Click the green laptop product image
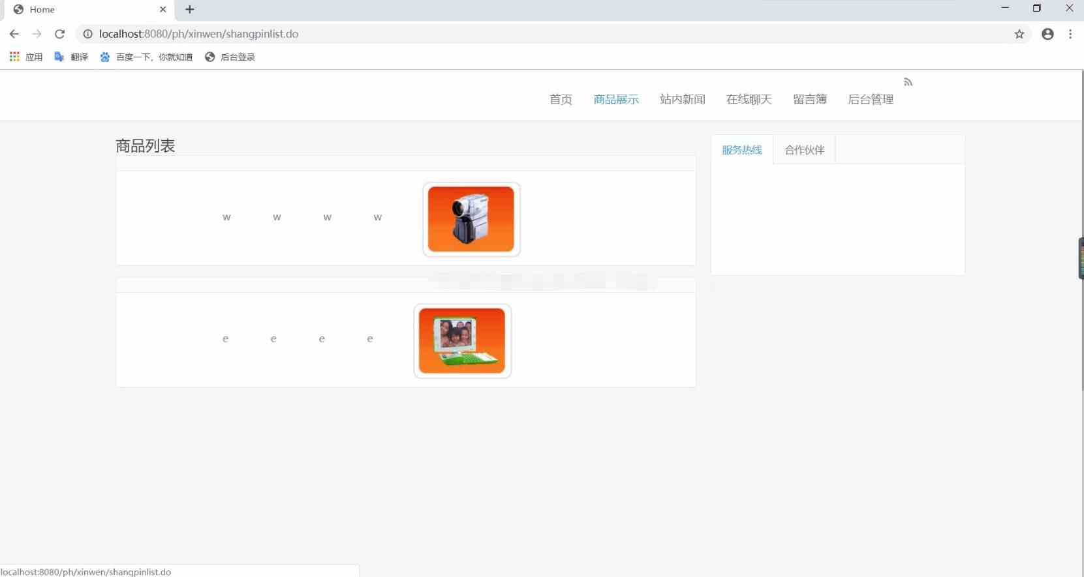 (x=462, y=341)
